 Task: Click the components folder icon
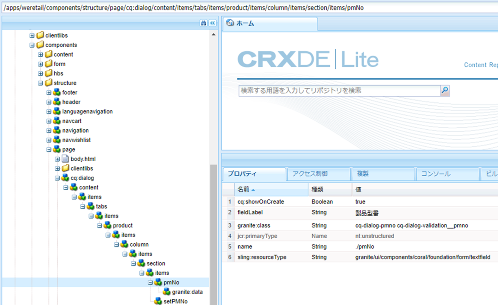(40, 45)
